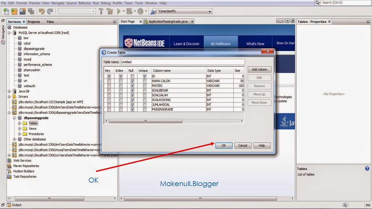Image resolution: width=372 pixels, height=209 pixels.
Task: Click the Open Project toolbar icon
Action: (23, 11)
